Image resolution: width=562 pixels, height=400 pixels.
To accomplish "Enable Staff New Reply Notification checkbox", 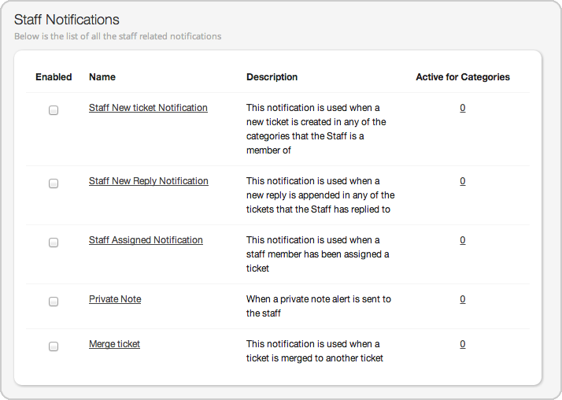I will 54,183.
